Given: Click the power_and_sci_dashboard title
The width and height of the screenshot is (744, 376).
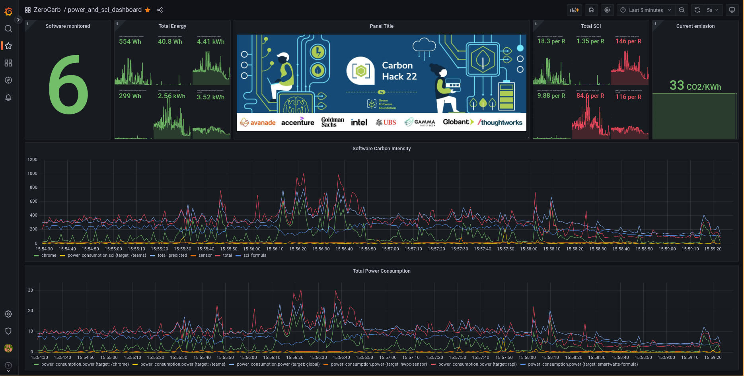Looking at the screenshot, I should tap(105, 10).
